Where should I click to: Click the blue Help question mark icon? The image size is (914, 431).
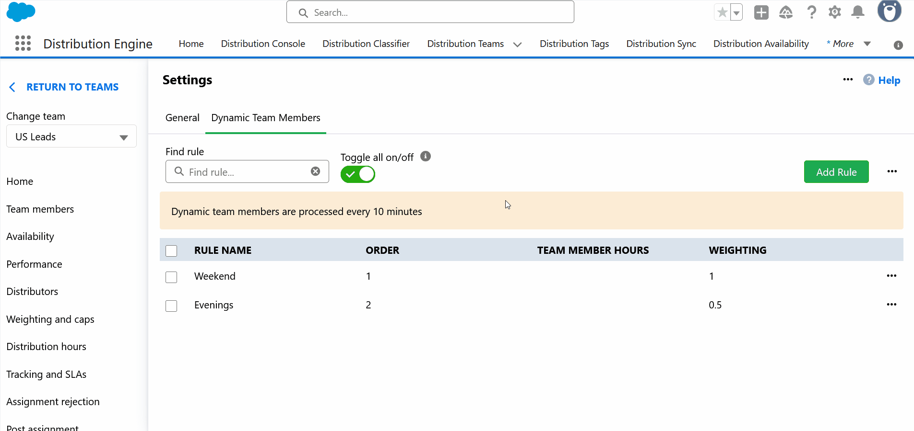[x=869, y=79]
